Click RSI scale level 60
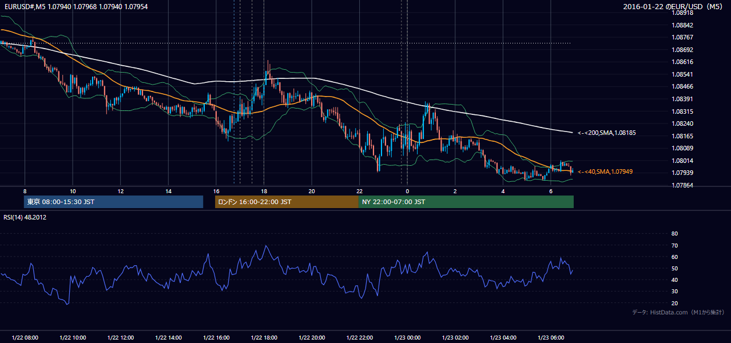This screenshot has height=343, width=731. (674, 257)
